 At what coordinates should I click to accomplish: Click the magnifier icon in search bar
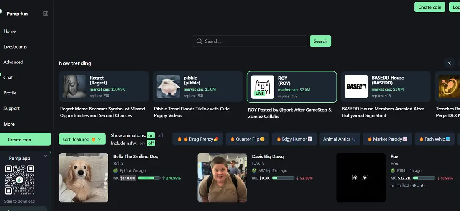(x=199, y=41)
